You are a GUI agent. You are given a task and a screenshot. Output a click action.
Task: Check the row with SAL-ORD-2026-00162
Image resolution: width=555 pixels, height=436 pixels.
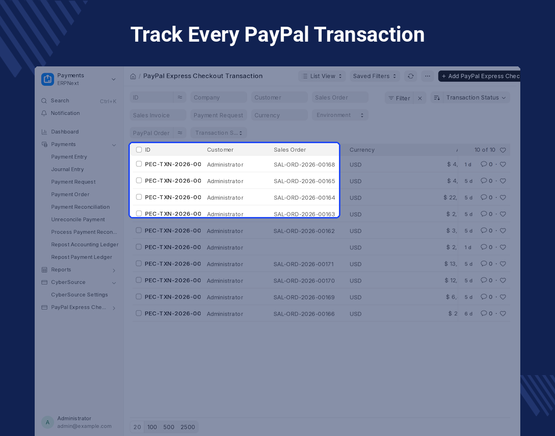pos(139,230)
